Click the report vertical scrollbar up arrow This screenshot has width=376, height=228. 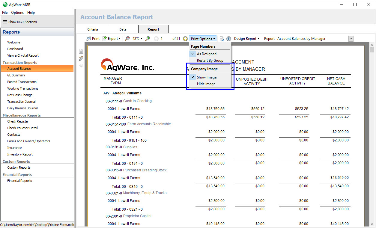coord(372,50)
